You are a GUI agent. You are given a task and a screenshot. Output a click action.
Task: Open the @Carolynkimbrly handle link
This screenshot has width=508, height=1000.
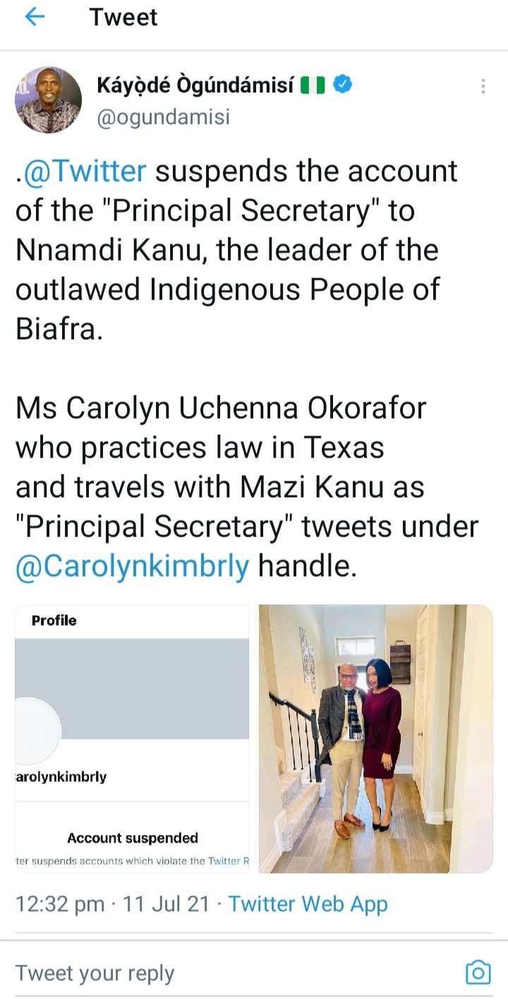[x=133, y=566]
